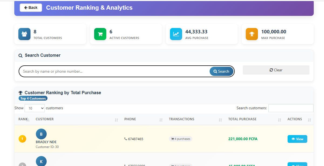Toggle sorting on the Transactions column
The width and height of the screenshot is (324, 166).
[220, 119]
